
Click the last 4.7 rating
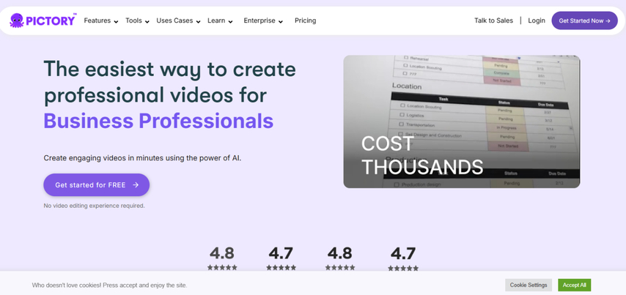pos(403,253)
